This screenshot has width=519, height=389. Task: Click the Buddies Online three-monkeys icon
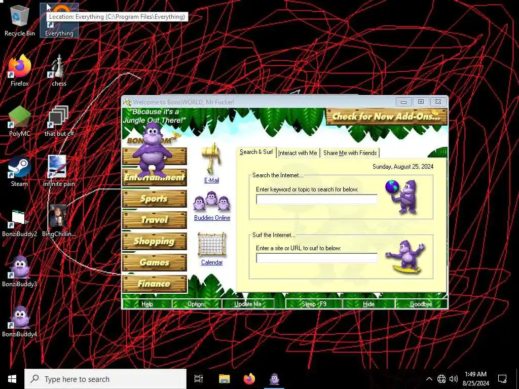point(212,202)
